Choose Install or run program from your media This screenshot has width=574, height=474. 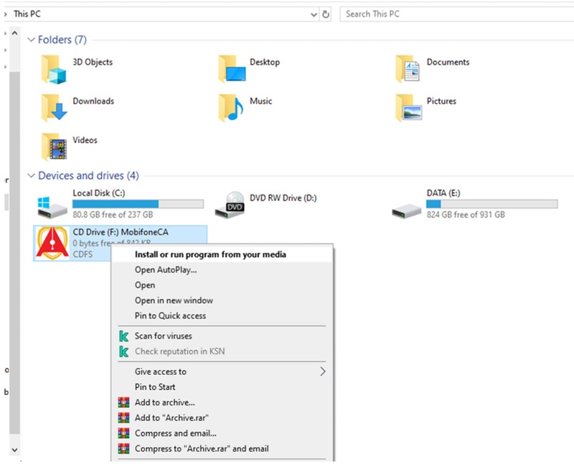[x=222, y=254]
